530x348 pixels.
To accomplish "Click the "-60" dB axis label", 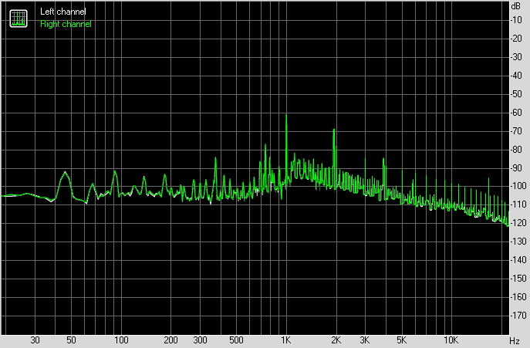I will pyautogui.click(x=516, y=113).
